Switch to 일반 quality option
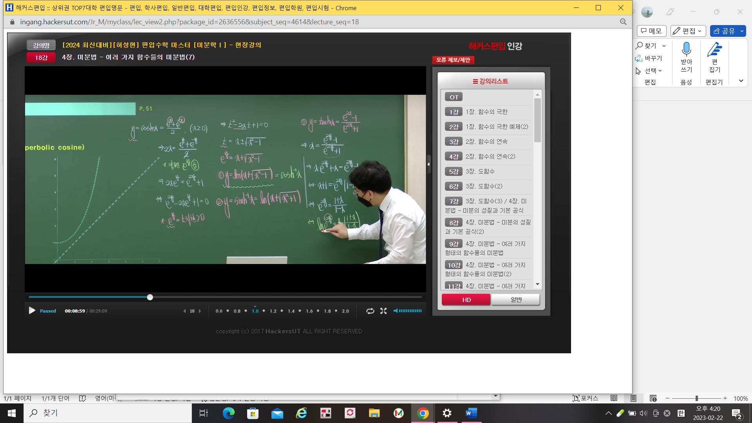 click(516, 300)
